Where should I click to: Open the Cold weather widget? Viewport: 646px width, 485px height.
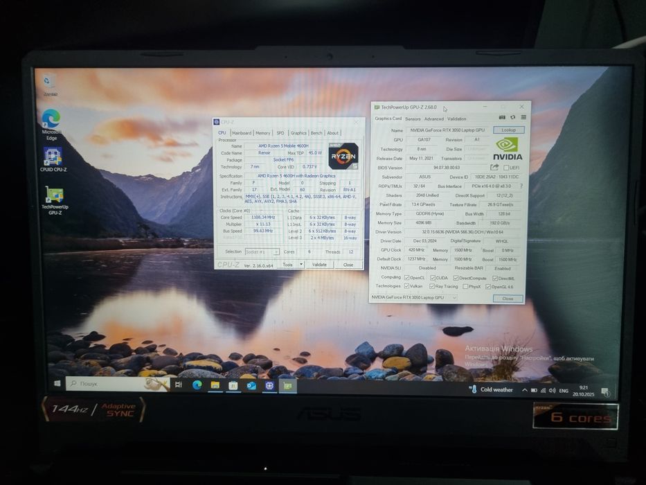click(x=491, y=389)
